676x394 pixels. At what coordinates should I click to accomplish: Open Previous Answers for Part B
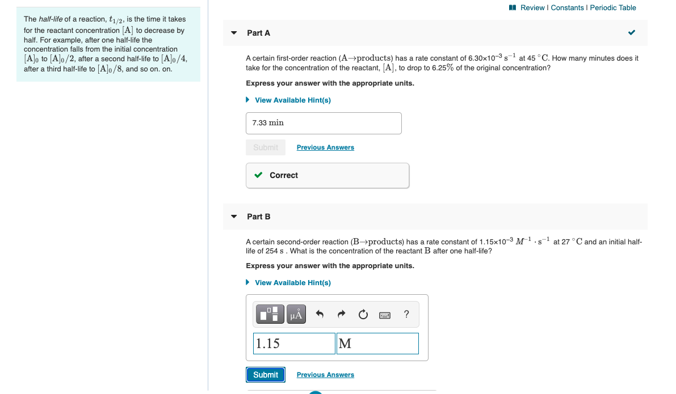[x=325, y=374]
